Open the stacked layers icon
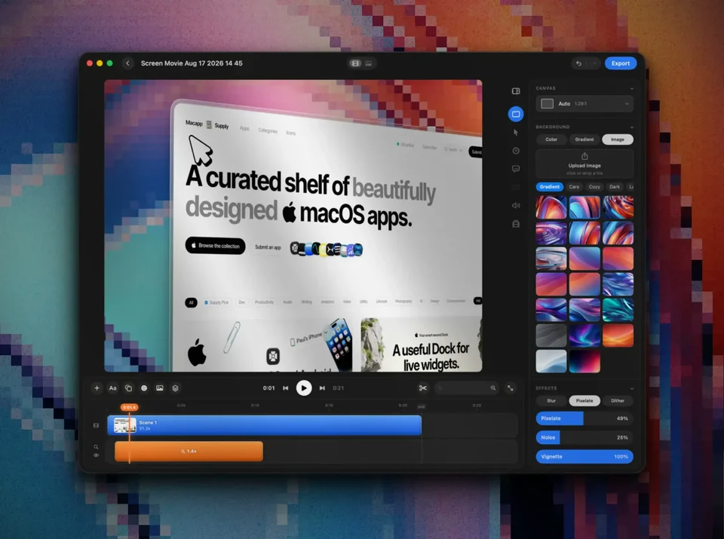Screen dimensions: 724x539 tap(176, 388)
